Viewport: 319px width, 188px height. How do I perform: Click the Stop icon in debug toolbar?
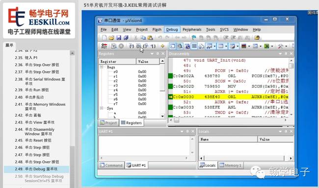pyautogui.click(x=121, y=46)
